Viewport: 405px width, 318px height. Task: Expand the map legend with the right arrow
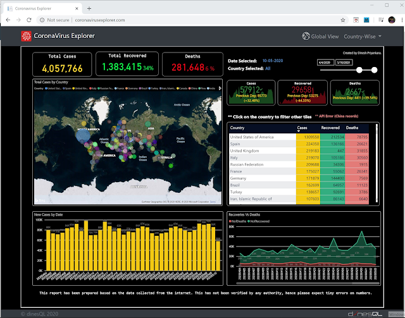pos(220,89)
